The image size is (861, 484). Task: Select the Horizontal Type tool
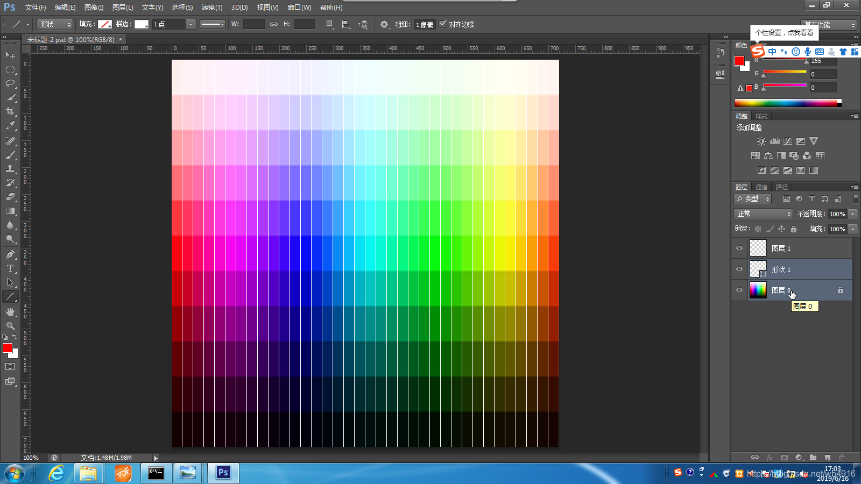pos(10,268)
